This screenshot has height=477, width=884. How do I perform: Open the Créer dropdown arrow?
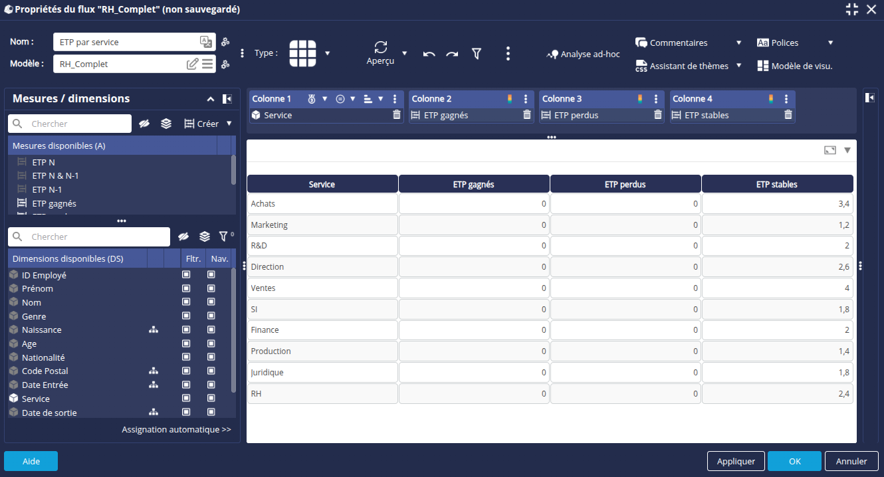pyautogui.click(x=229, y=124)
